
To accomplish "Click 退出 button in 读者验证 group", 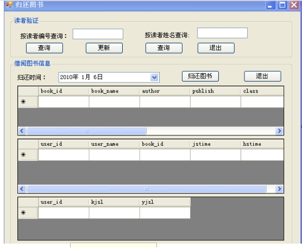I will click(216, 48).
